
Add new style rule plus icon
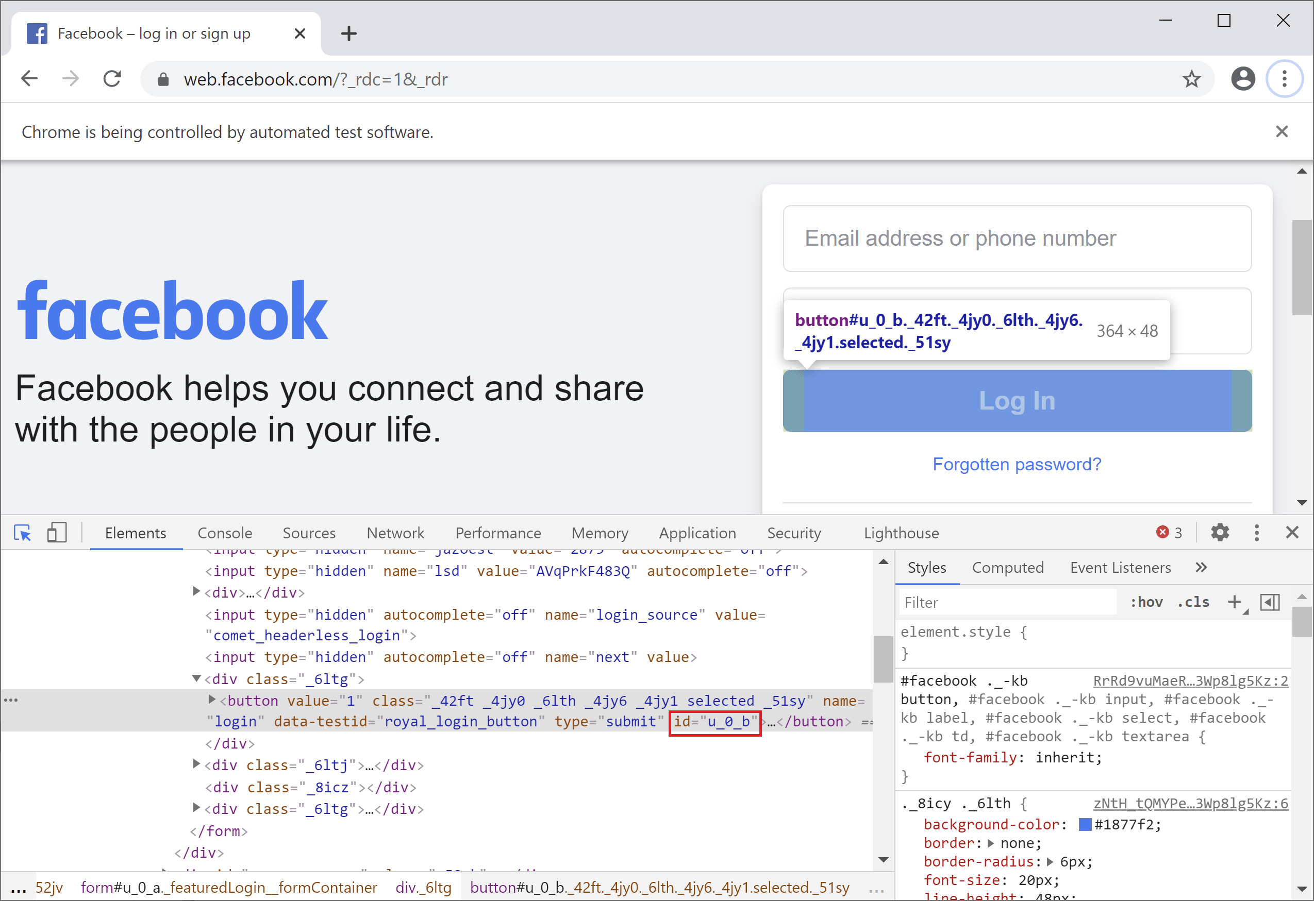pyautogui.click(x=1234, y=602)
